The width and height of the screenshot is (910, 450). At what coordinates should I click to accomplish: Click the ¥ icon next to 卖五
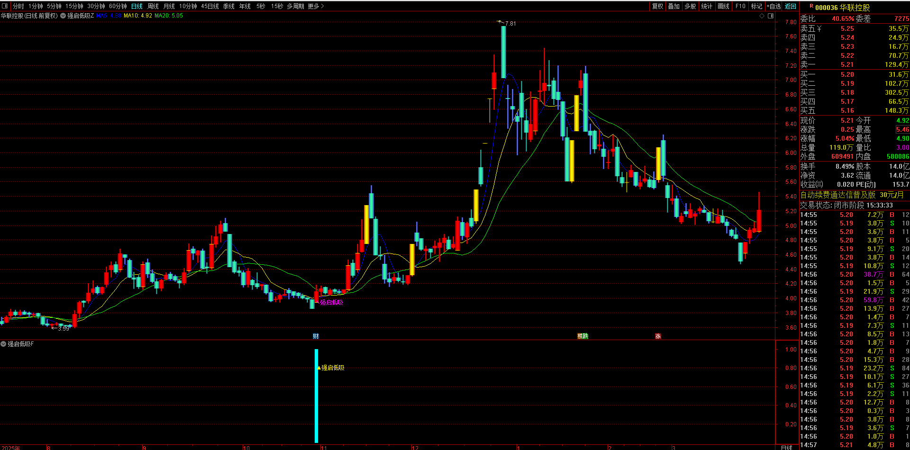point(819,29)
